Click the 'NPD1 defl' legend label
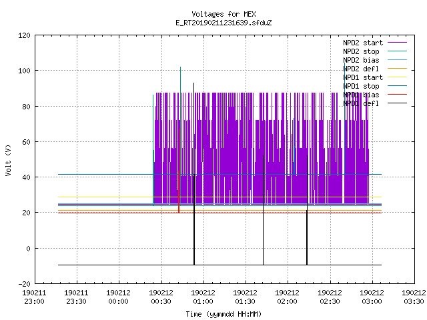Screen dimensions: 427x320 tap(361, 104)
